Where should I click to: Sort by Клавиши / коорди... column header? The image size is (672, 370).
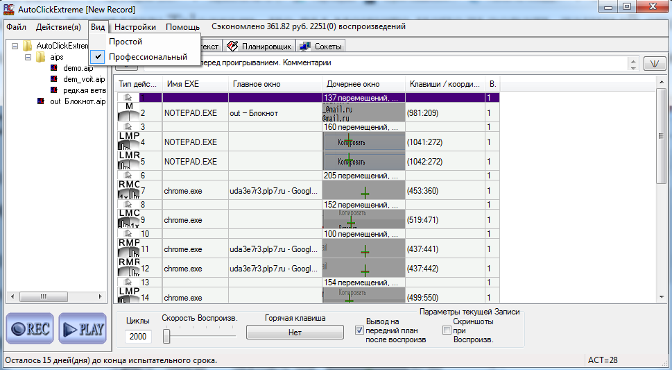tap(445, 84)
